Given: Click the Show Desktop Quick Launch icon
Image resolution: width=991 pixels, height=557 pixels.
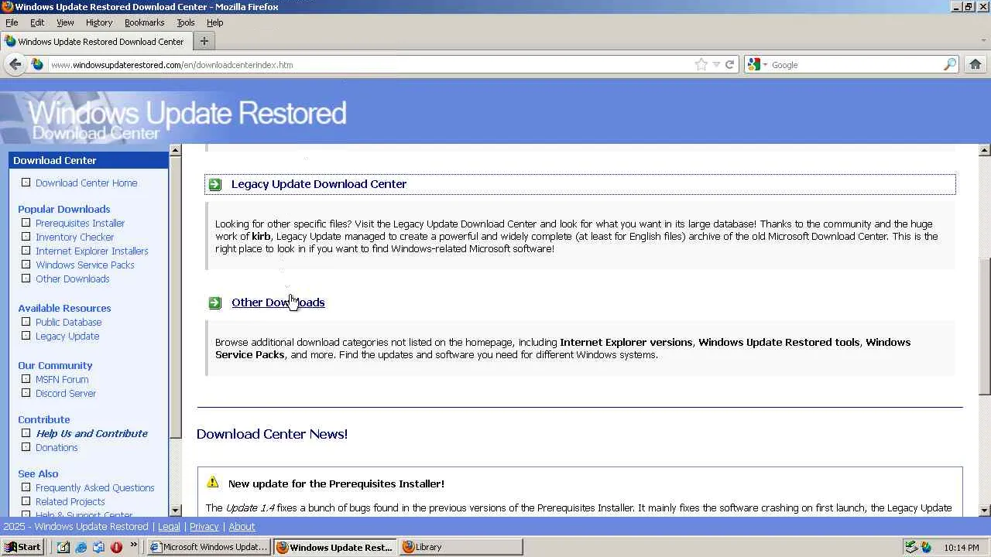Looking at the screenshot, I should [x=63, y=547].
